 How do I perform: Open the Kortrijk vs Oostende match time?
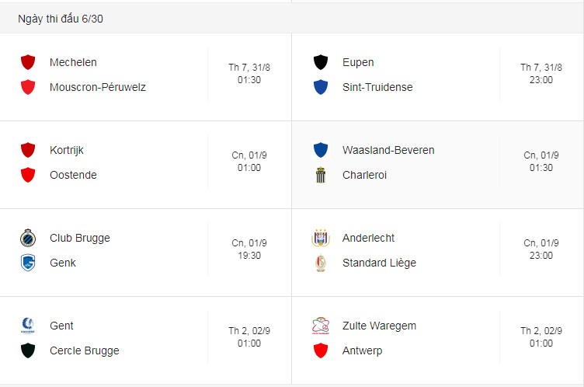(249, 162)
